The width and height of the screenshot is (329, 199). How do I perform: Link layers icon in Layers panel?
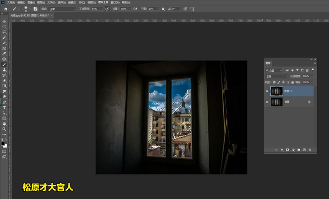click(277, 150)
